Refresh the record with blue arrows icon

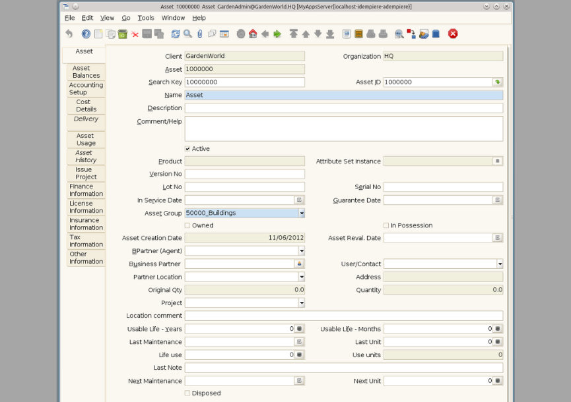176,34
